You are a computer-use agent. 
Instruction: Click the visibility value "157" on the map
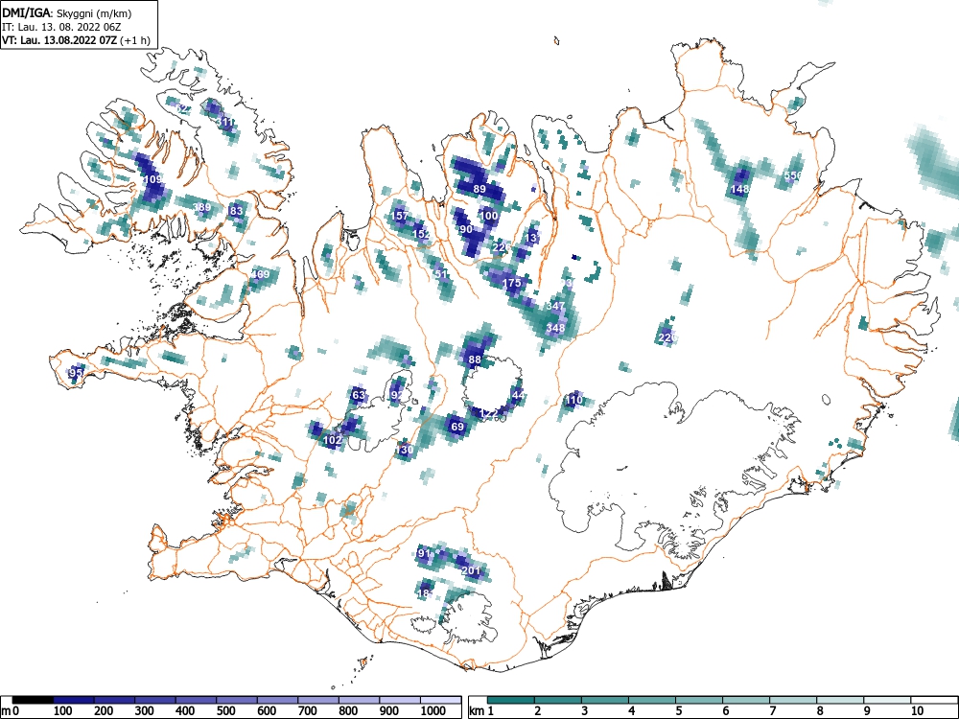(399, 216)
